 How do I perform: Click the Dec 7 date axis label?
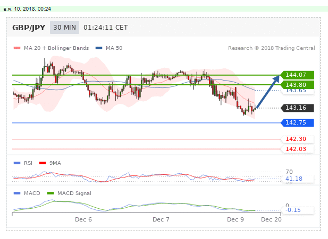(161, 219)
